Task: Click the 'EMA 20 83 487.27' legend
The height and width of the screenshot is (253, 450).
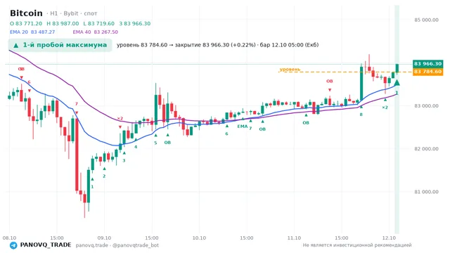Action: (x=32, y=32)
